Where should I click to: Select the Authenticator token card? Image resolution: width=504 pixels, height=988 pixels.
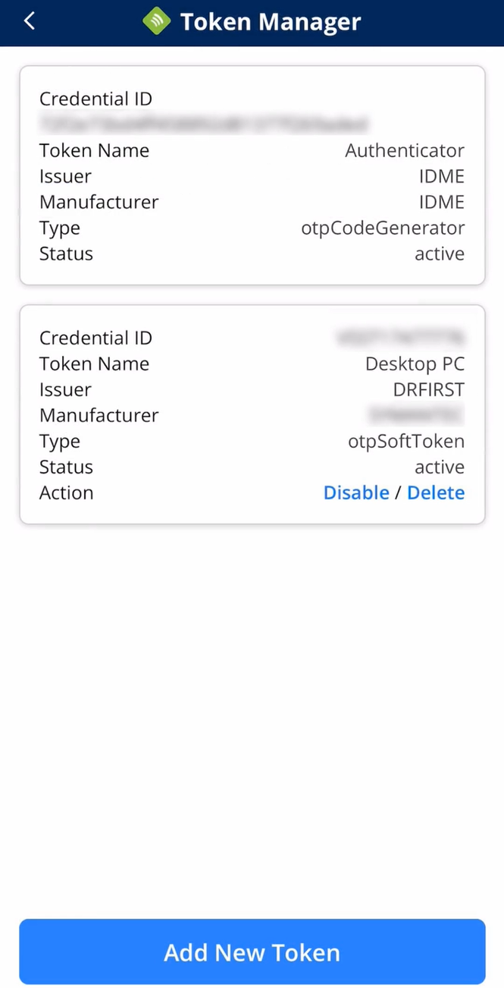tap(252, 175)
